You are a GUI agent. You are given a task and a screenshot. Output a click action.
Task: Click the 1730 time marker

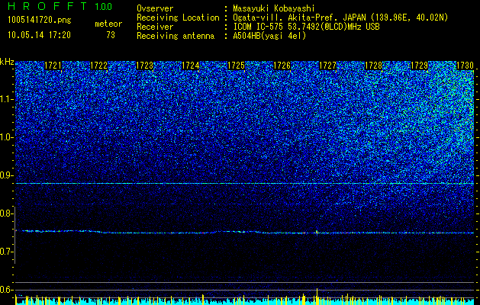(465, 66)
